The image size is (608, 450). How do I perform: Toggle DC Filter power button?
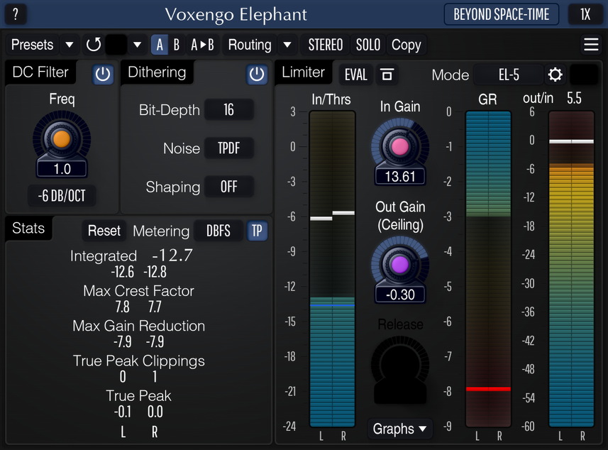tap(104, 75)
